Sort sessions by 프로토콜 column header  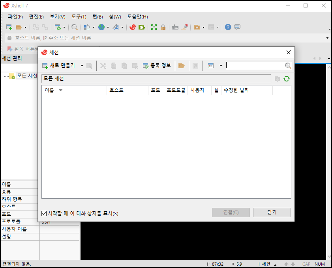click(x=176, y=91)
